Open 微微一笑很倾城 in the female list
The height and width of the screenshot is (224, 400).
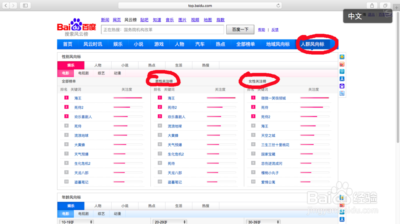[274, 98]
